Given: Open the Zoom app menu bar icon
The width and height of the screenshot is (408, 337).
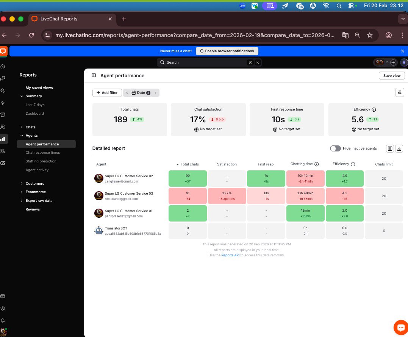Looking at the screenshot, I should [242, 5].
